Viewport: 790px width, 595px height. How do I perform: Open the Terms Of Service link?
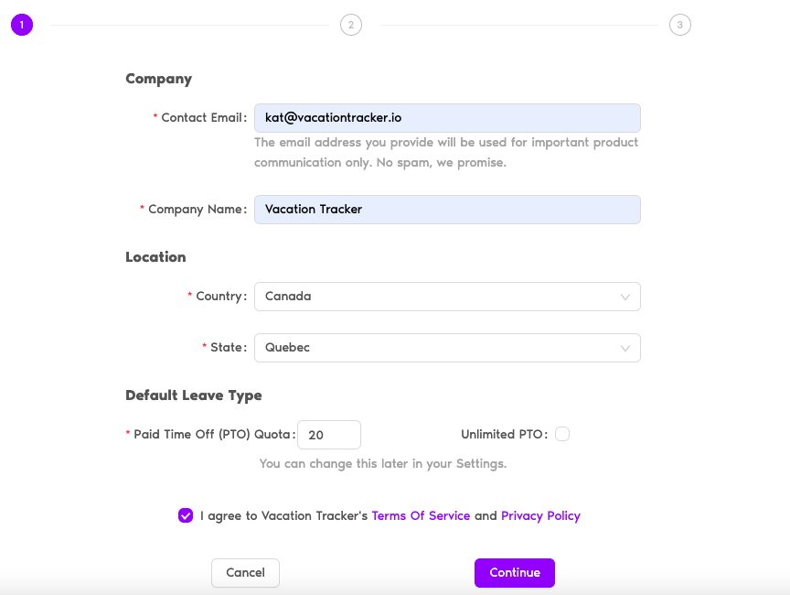[x=421, y=516]
